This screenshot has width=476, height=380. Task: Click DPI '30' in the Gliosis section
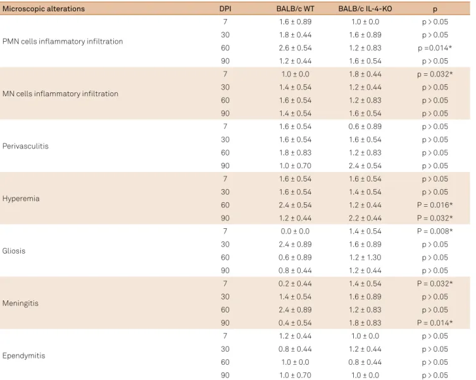click(x=225, y=245)
